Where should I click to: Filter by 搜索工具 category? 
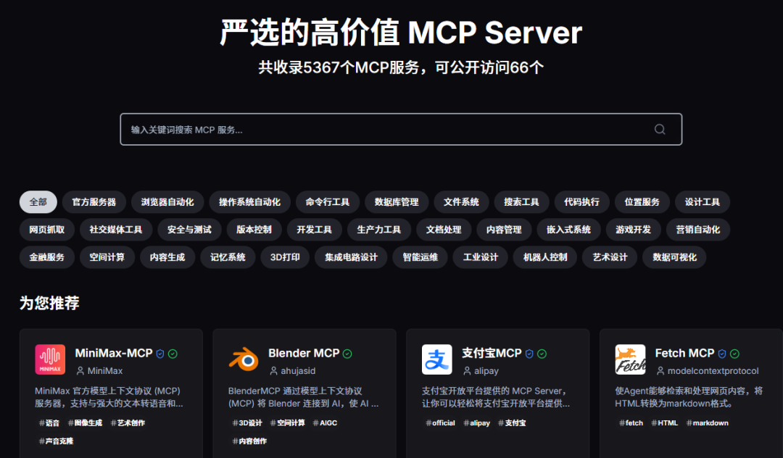[521, 202]
